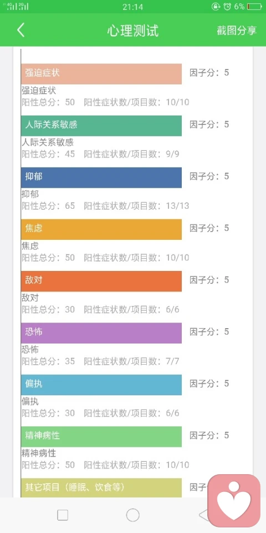Tap the battery icon in status bar
Screen dimensions: 266x533
tap(254, 7)
